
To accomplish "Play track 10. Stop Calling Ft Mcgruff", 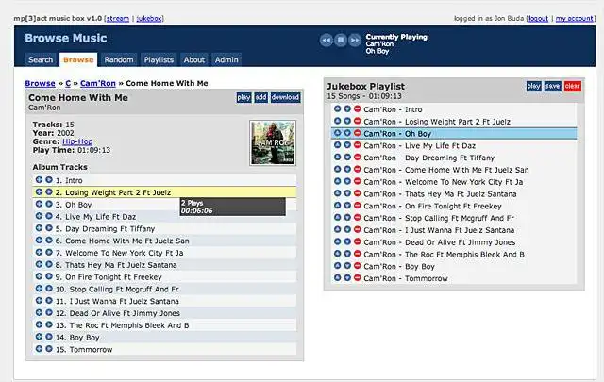I will [x=49, y=289].
